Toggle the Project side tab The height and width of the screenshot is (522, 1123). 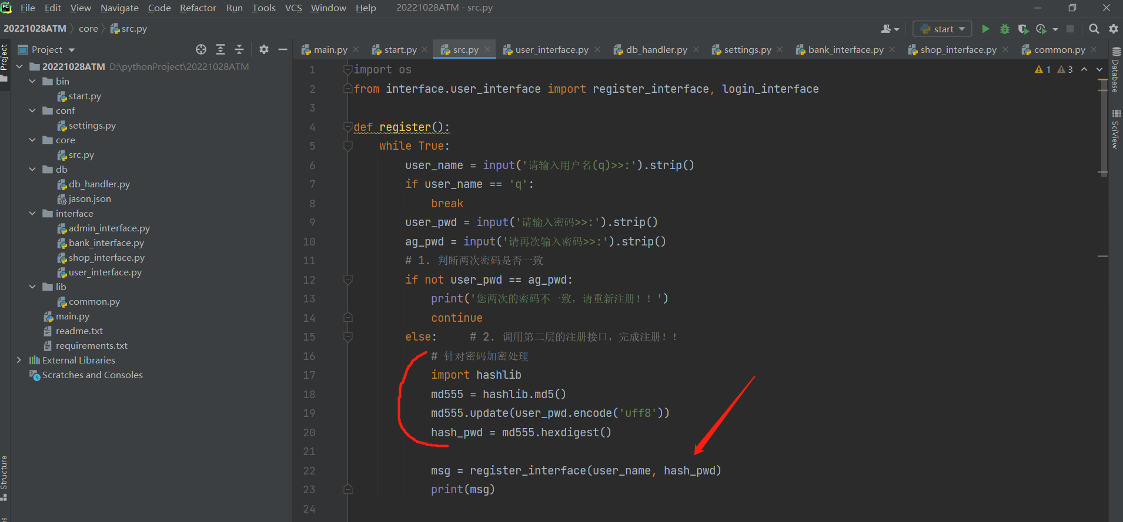[4, 63]
